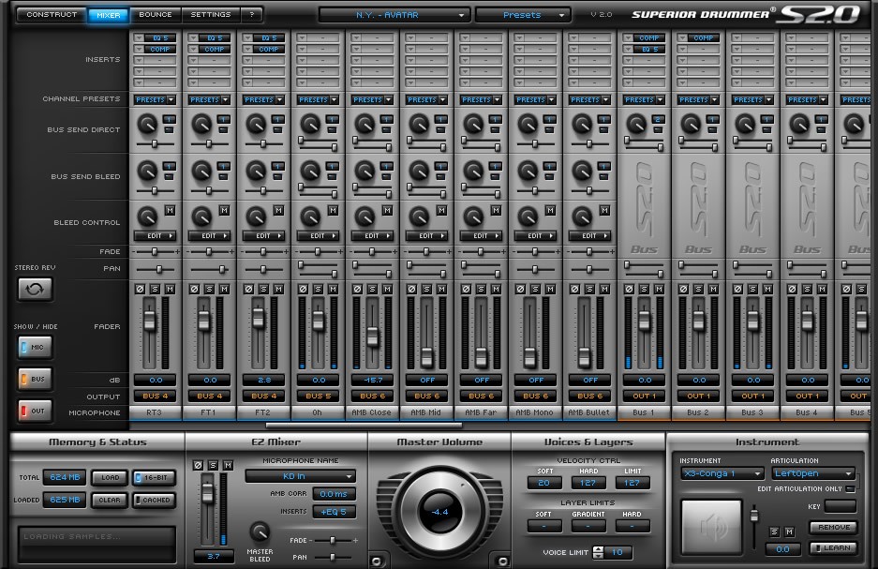This screenshot has height=569, width=878.
Task: Toggle the LEARN key button
Action: (834, 548)
